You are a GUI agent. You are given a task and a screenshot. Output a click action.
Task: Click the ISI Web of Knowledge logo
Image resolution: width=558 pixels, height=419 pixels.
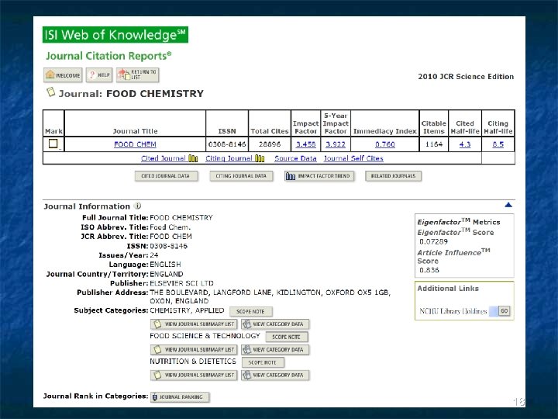115,35
